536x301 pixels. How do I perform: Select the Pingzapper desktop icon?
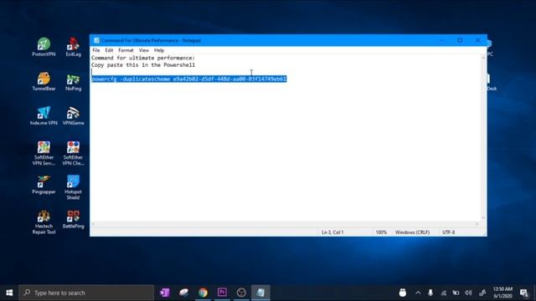point(44,185)
